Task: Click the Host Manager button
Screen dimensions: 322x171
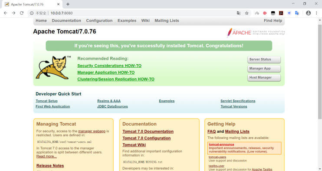Action: 264,78
